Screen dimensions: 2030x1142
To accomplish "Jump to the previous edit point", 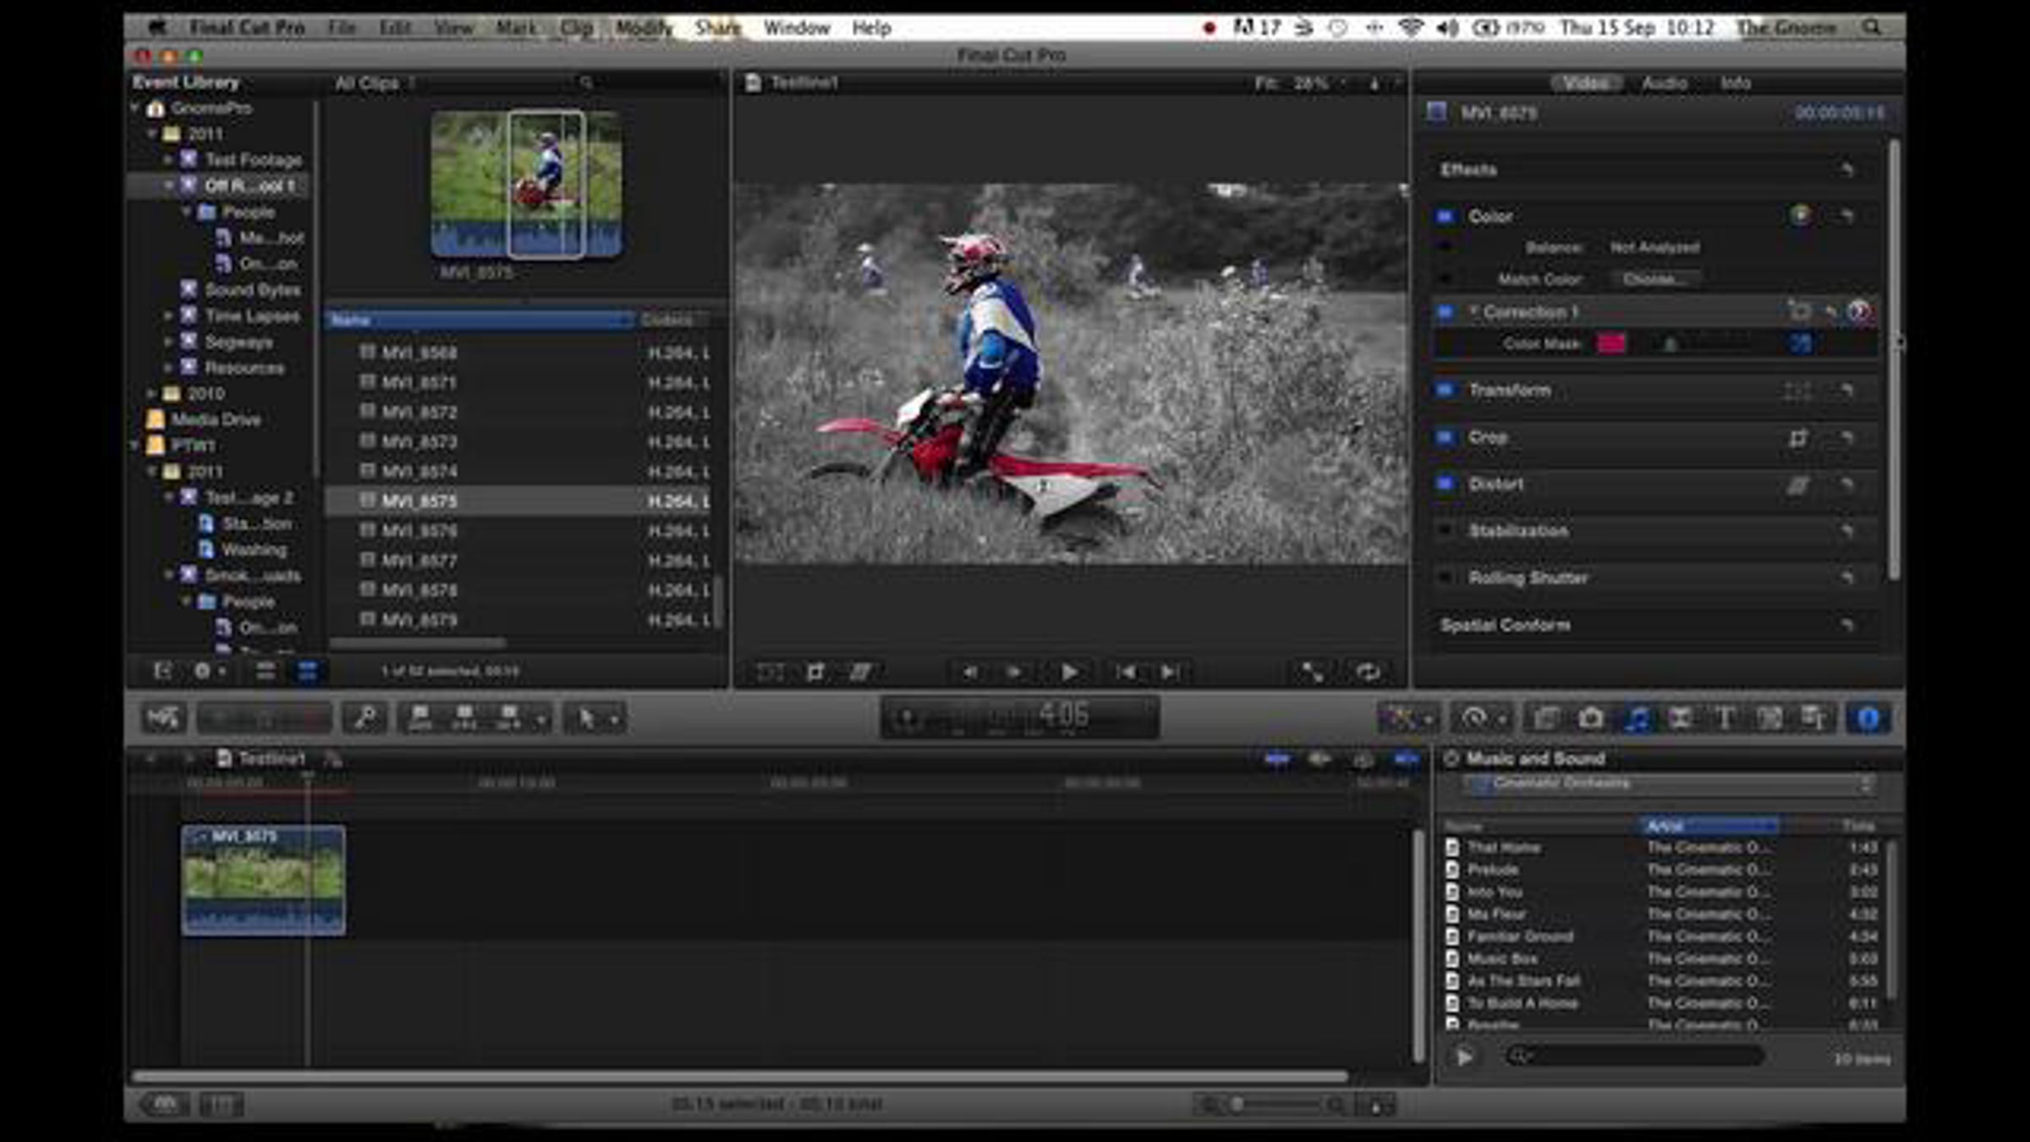I will tap(1126, 673).
